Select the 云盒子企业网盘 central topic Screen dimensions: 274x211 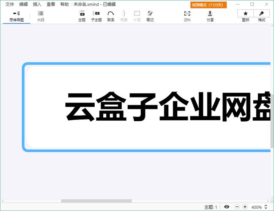[x=147, y=107]
